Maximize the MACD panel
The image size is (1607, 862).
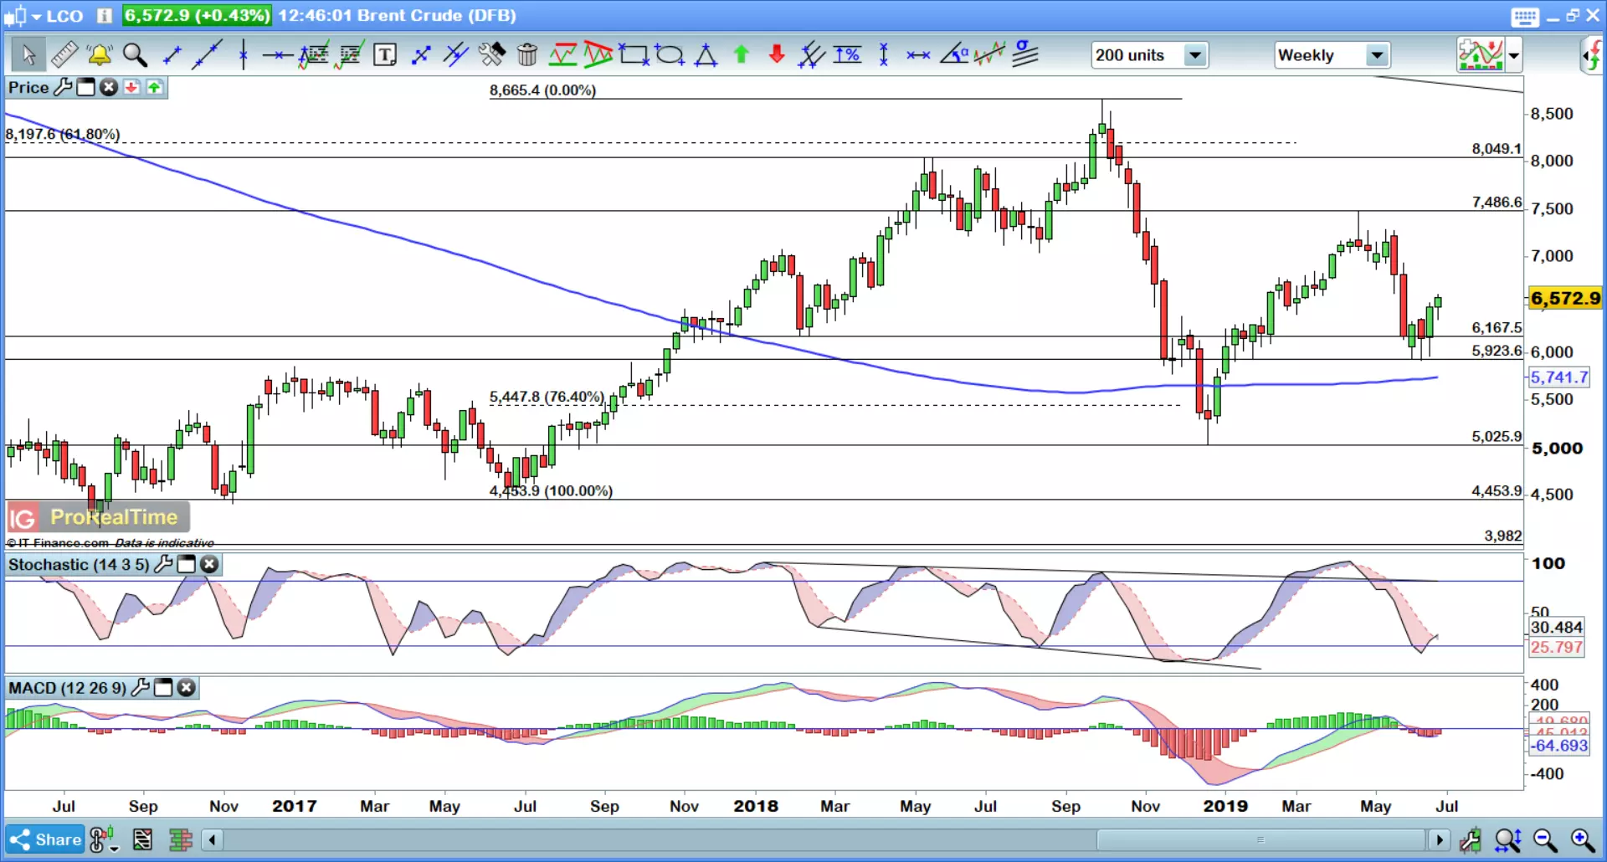[x=163, y=688]
